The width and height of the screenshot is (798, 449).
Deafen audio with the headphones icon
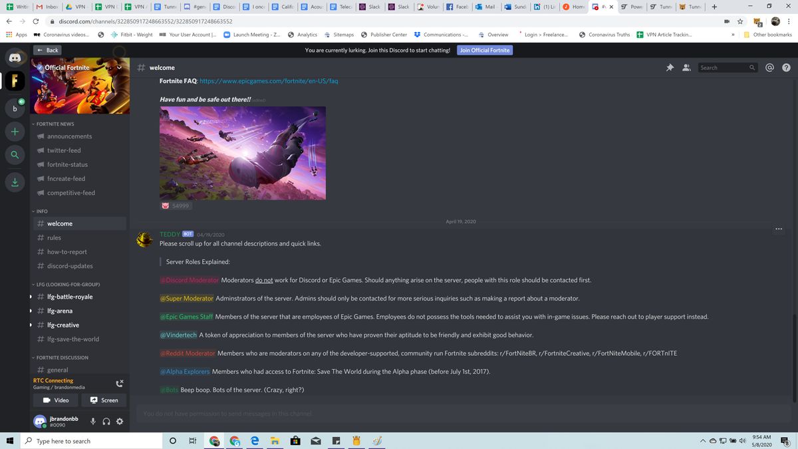(x=106, y=421)
